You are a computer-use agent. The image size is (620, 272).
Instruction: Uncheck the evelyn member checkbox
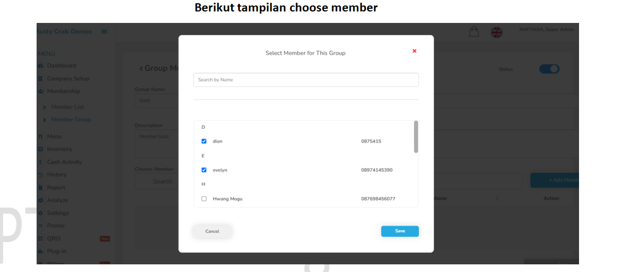(x=204, y=170)
